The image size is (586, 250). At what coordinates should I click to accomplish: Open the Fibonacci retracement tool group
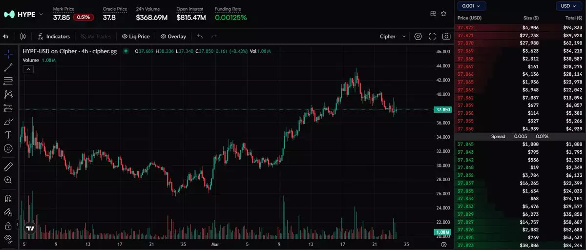[8, 81]
